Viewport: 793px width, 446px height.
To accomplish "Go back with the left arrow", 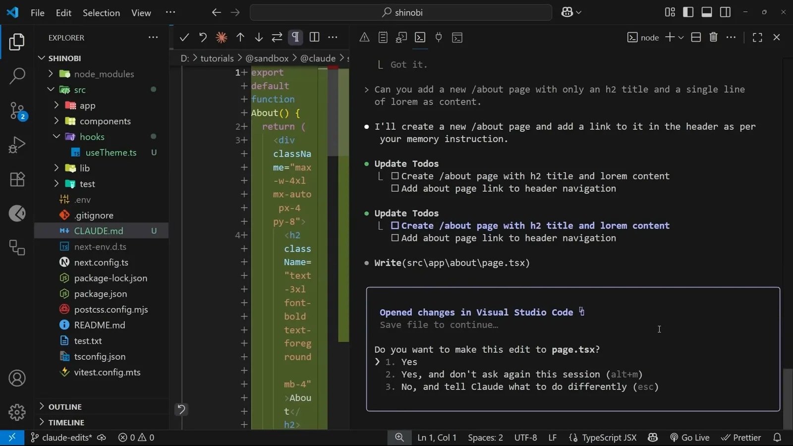I will (x=216, y=12).
